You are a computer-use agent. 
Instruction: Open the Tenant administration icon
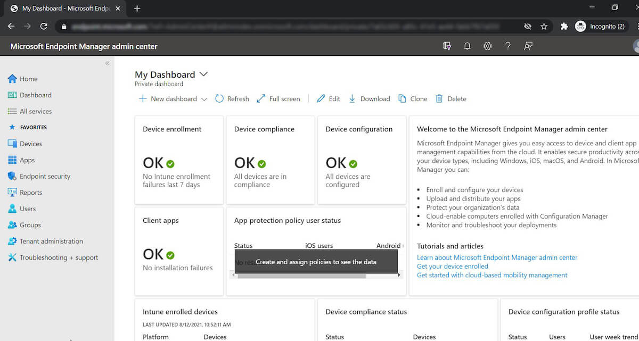pos(12,241)
